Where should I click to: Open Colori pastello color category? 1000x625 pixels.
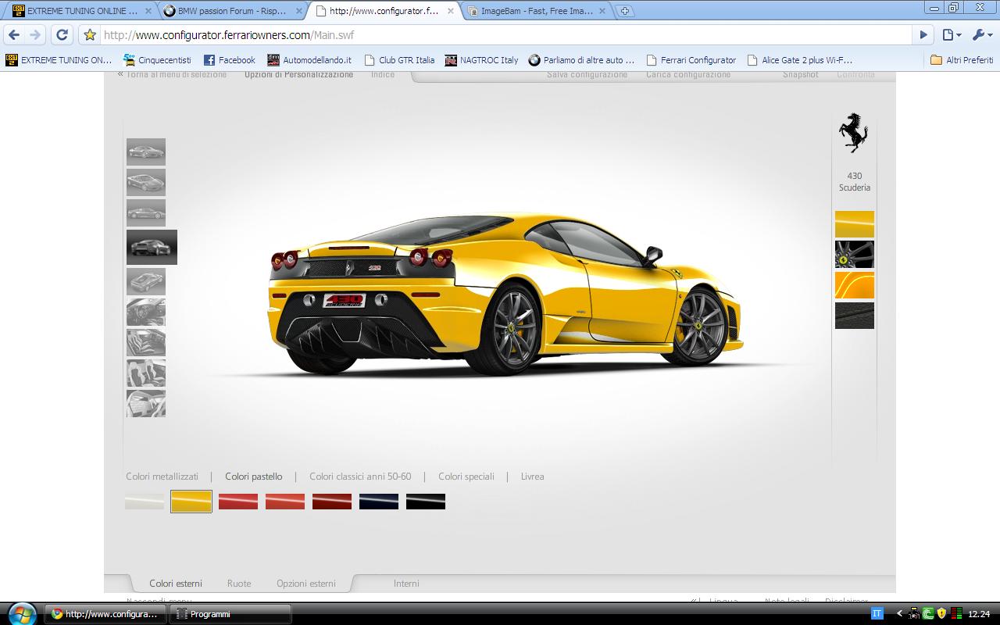254,477
